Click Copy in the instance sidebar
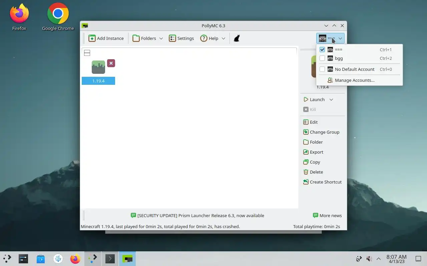Image resolution: width=427 pixels, height=266 pixels. [x=312, y=162]
